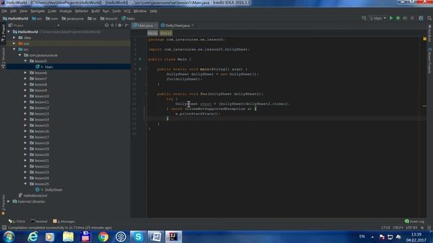
Task: Open the TODO tool window tab
Action: pyautogui.click(x=16, y=221)
